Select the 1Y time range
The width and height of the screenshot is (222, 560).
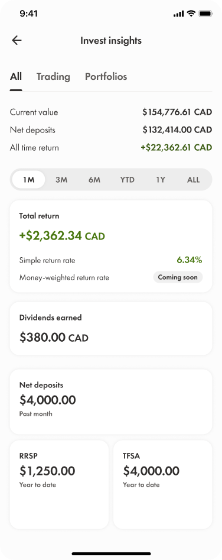tap(161, 180)
